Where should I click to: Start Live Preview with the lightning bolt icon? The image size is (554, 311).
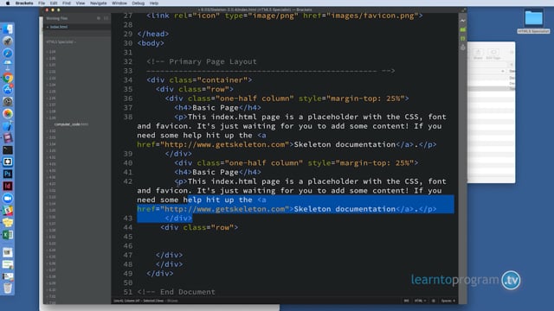pyautogui.click(x=463, y=21)
